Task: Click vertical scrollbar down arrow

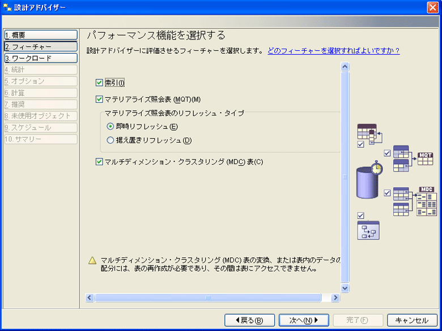Action: 345,288
